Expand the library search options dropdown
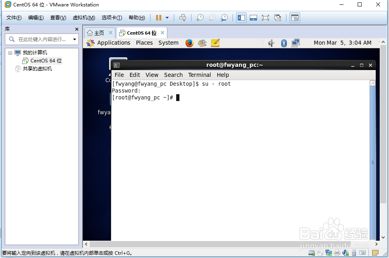The height and width of the screenshot is (258, 389). 74,39
